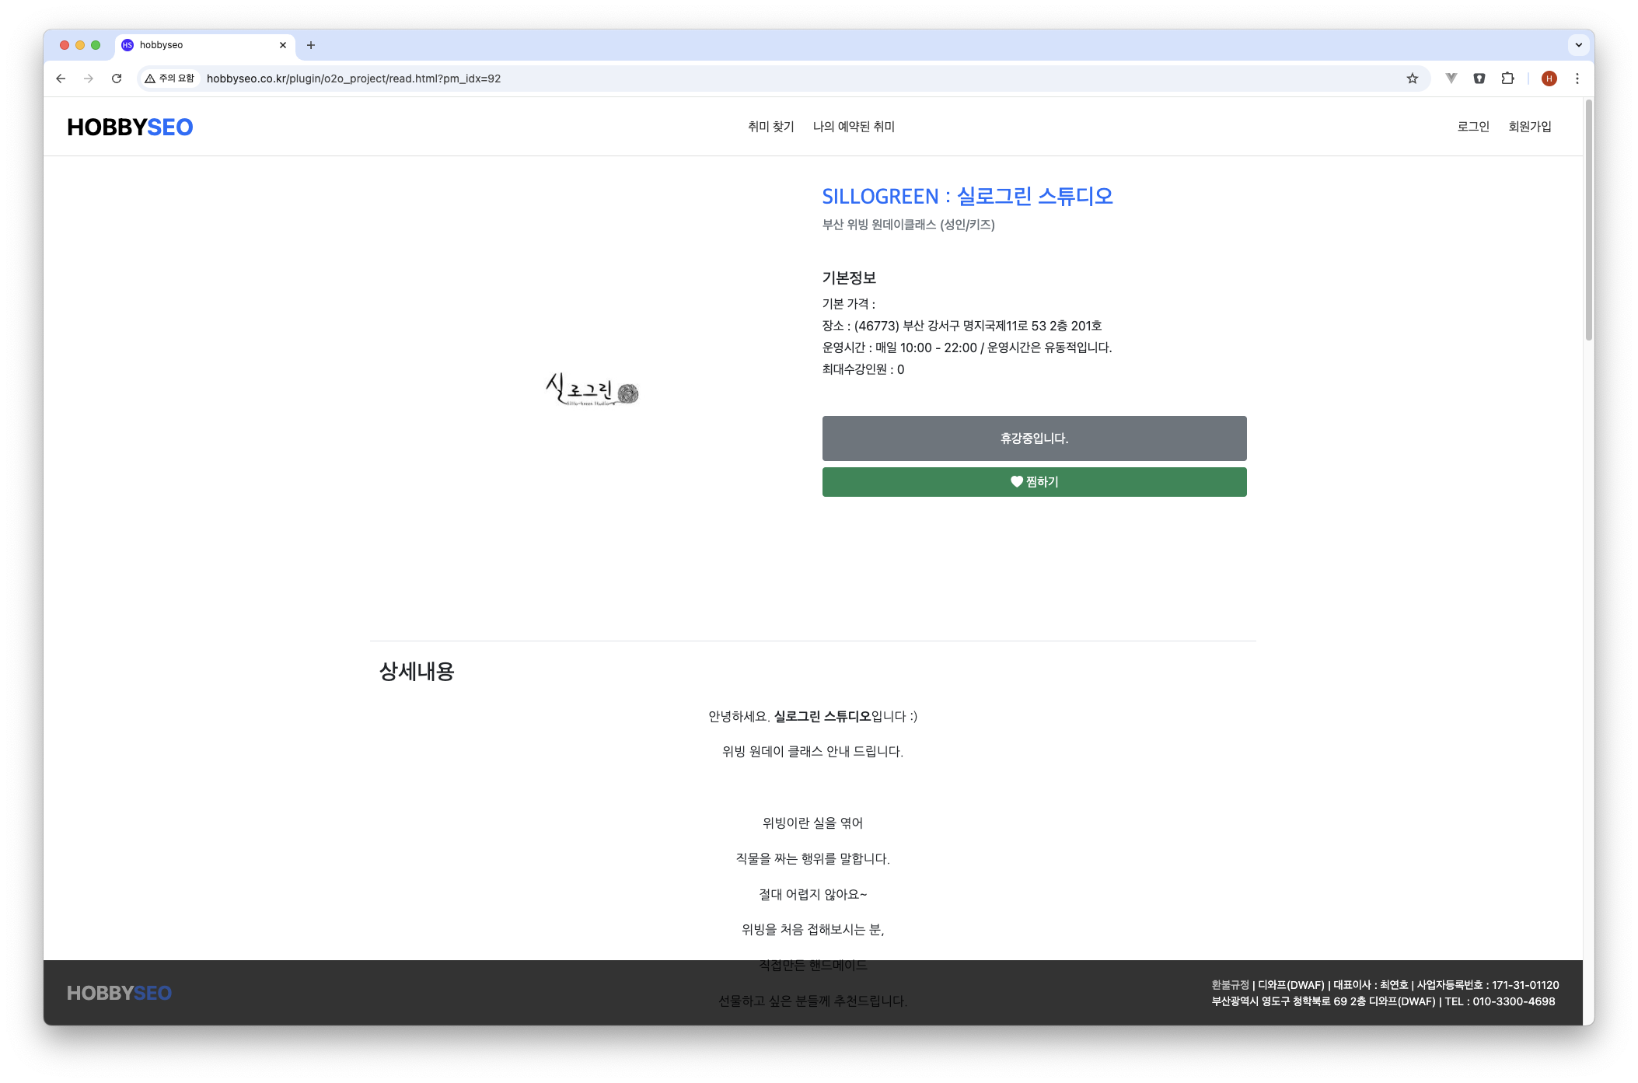Open the Chrome three-dot menu

[1577, 79]
